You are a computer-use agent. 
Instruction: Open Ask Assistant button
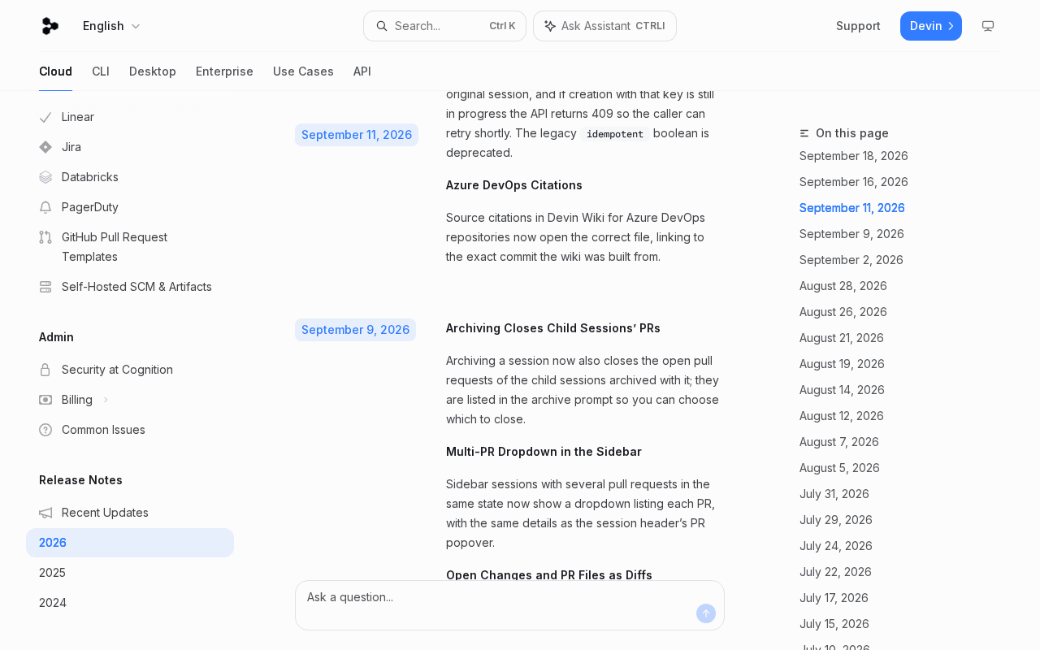[x=604, y=26]
